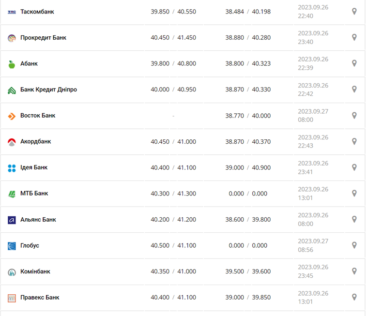Open the Банк Кредит Дніпро link
This screenshot has width=366, height=316.
point(48,90)
